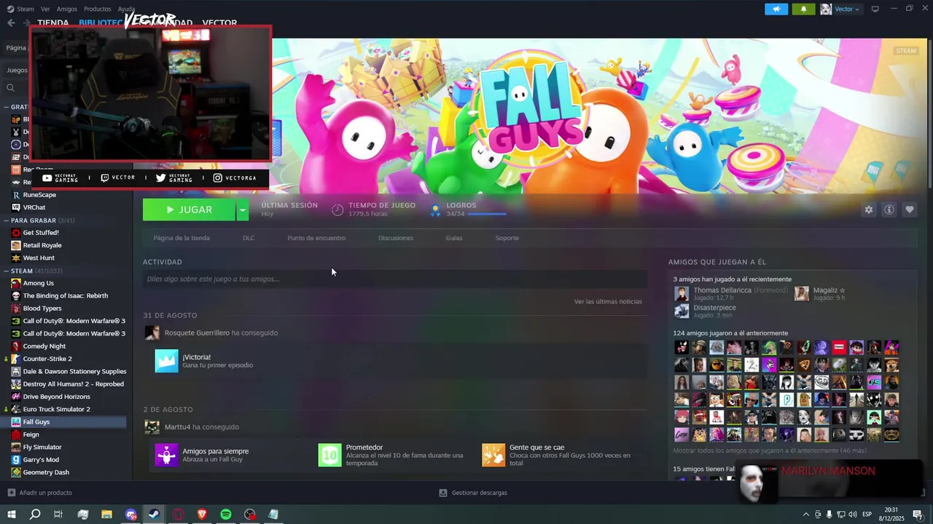The height and width of the screenshot is (524, 933).
Task: Open game settings gear icon
Action: (x=868, y=210)
